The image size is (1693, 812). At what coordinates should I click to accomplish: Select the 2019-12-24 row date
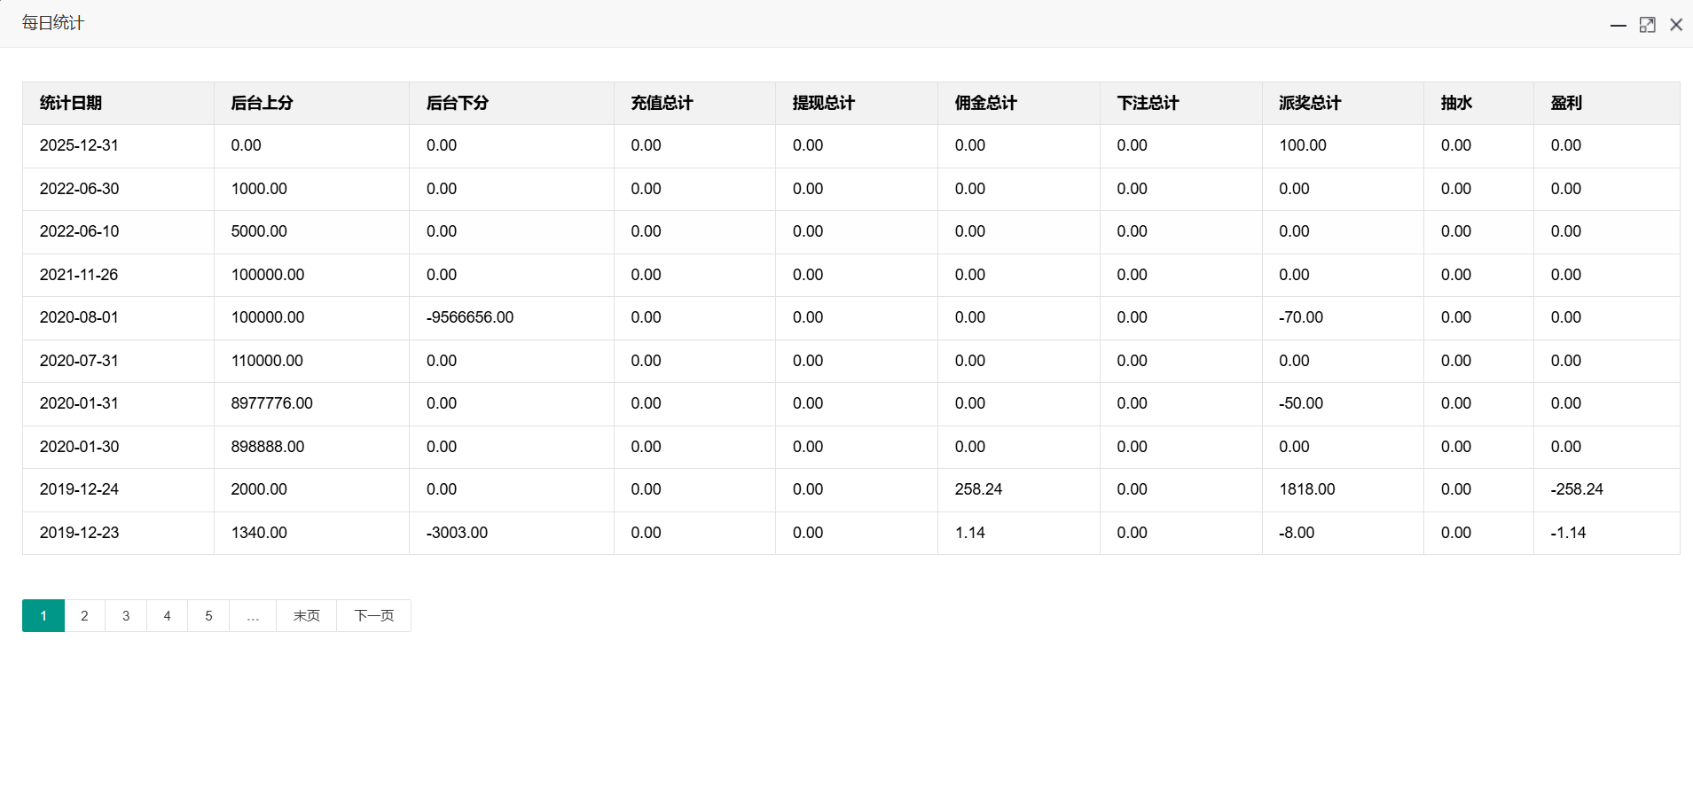(x=79, y=489)
